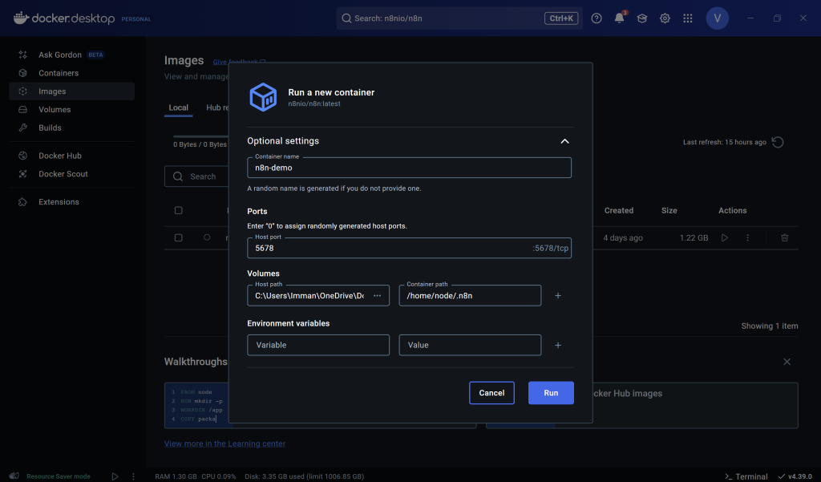Image resolution: width=821 pixels, height=482 pixels.
Task: Click the Containers cube icon
Action: pos(22,73)
